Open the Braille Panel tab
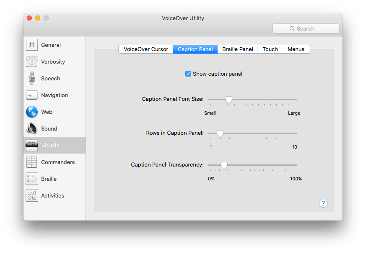 pyautogui.click(x=237, y=49)
